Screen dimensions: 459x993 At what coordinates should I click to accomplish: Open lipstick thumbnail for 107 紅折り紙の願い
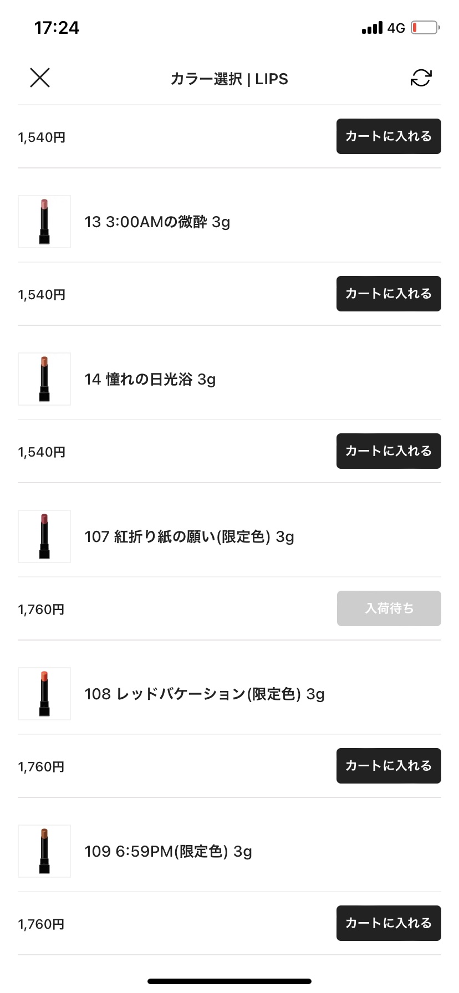click(44, 536)
